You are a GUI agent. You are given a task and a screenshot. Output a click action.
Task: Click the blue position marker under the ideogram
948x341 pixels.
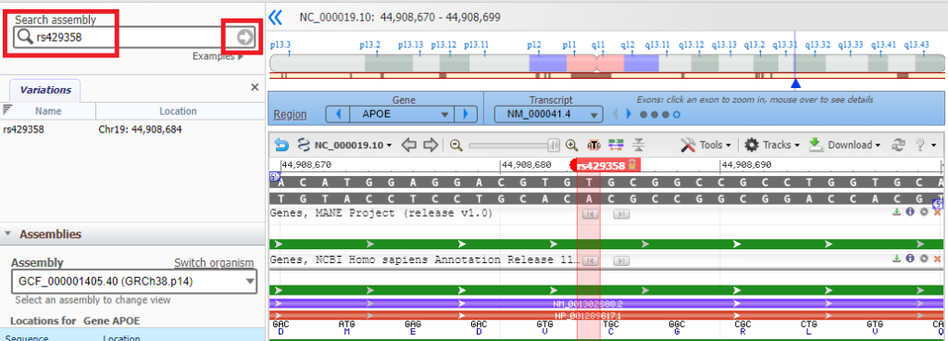coord(795,83)
